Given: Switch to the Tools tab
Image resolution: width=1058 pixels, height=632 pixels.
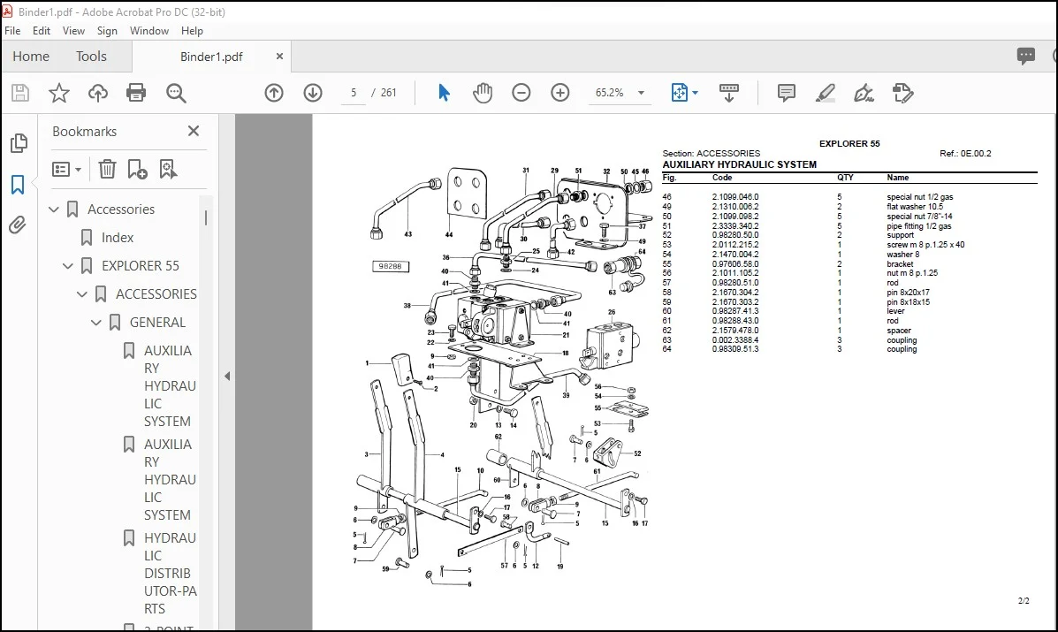Looking at the screenshot, I should pos(91,56).
